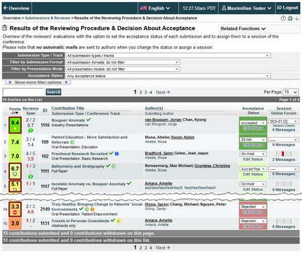Click Logout in the top bar
The image size is (302, 253).
[x=287, y=8]
